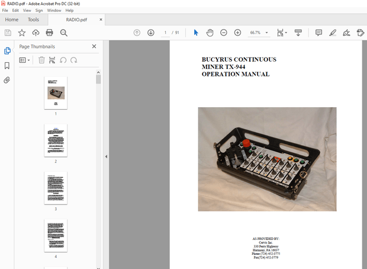Click 'AS PROVIDED BY:' text
The height and width of the screenshot is (269, 367).
[266, 239]
